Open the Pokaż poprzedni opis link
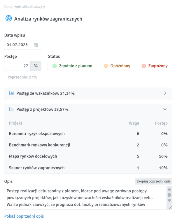This screenshot has height=222, width=175. 24,216
